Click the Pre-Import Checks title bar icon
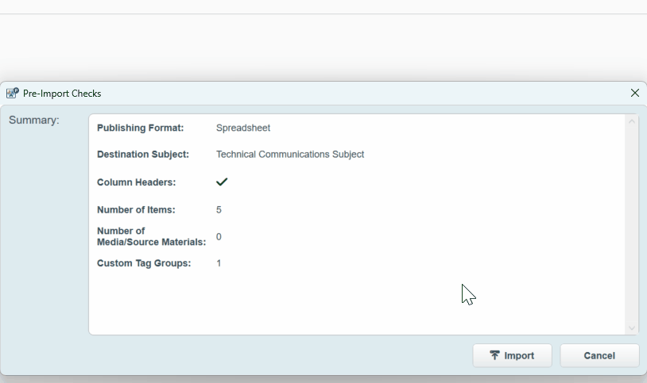 13,93
